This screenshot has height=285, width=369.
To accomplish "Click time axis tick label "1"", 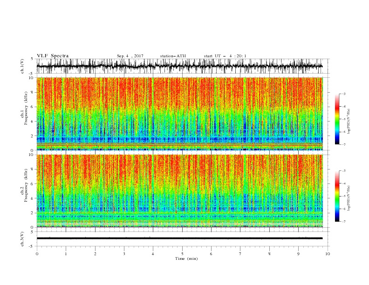I will coord(66,254).
